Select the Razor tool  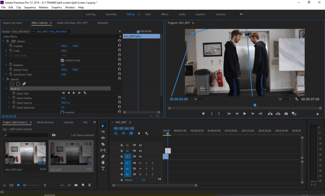point(103,144)
